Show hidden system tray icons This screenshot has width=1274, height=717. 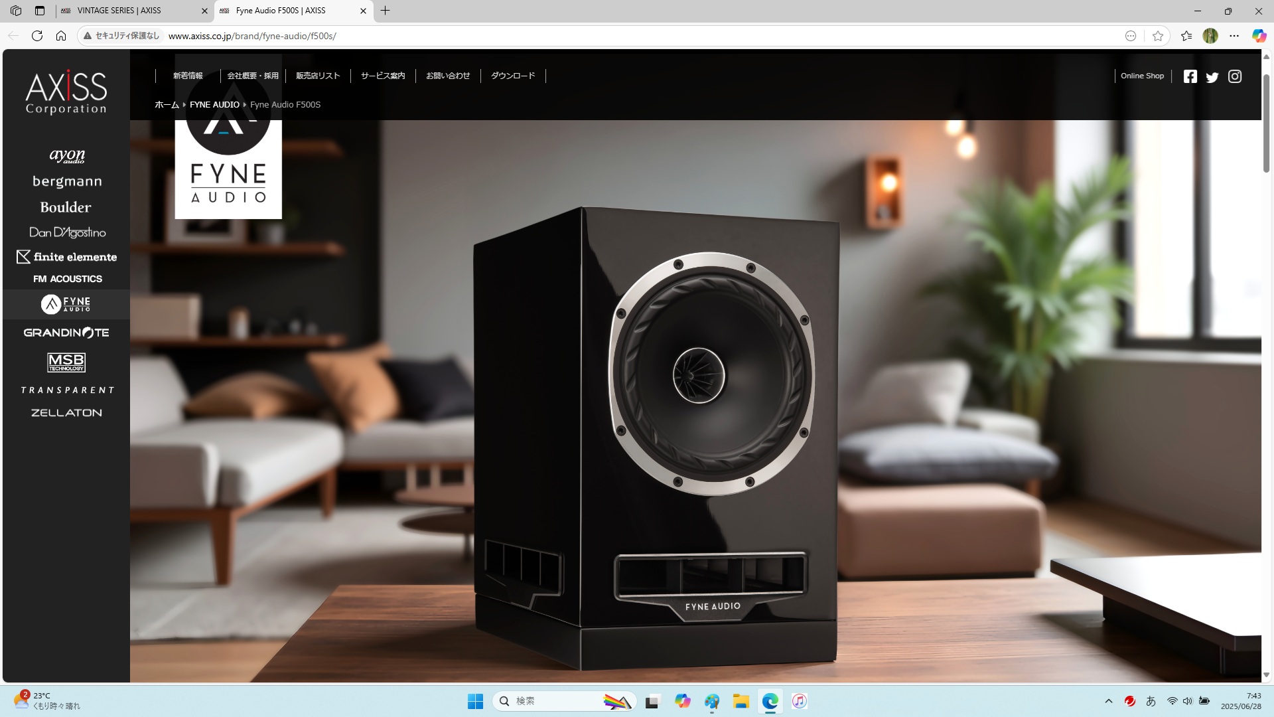point(1108,701)
